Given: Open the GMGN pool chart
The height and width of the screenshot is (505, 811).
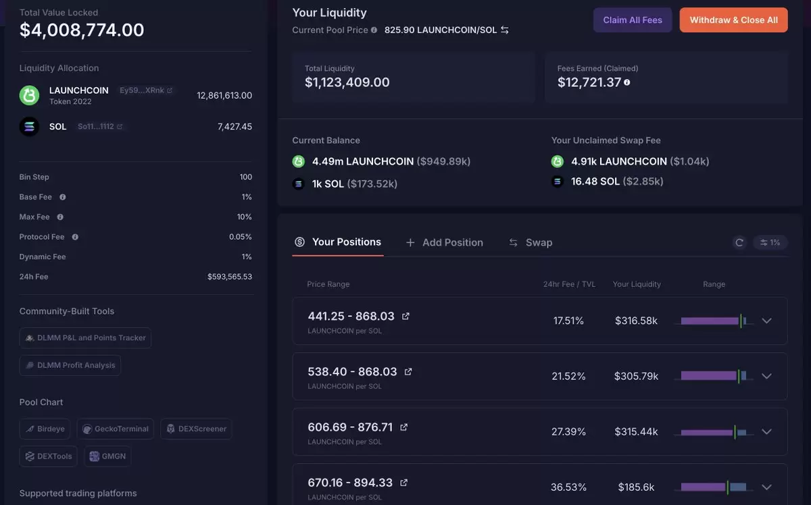Looking at the screenshot, I should click(107, 456).
